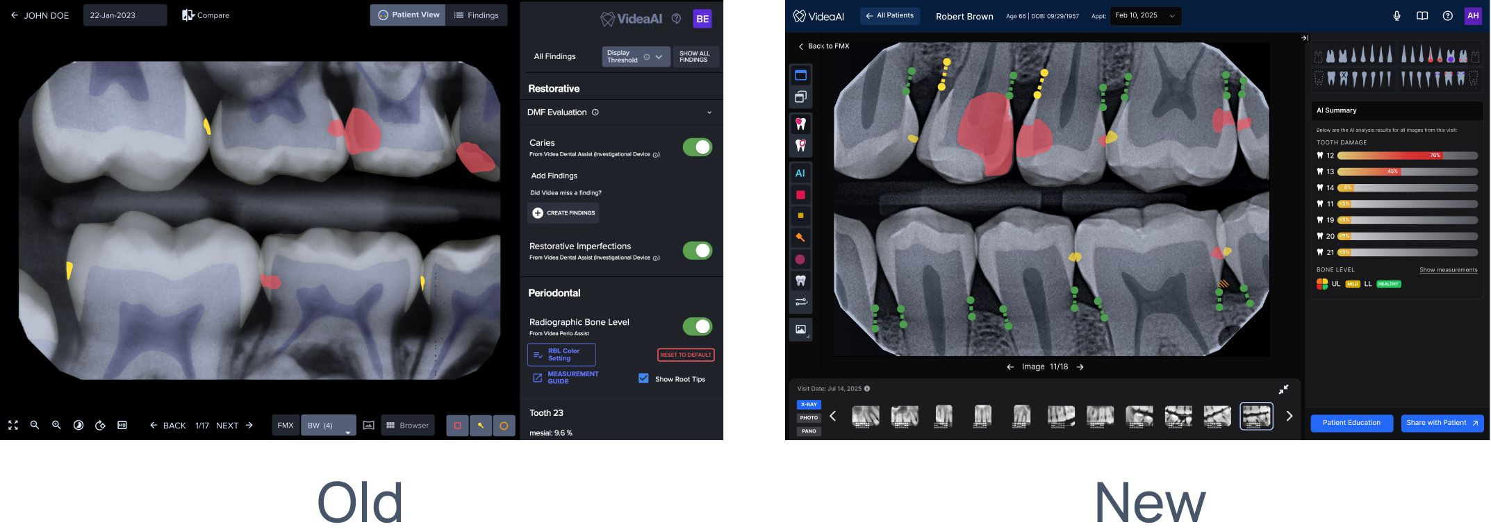1491x529 pixels.
Task: Switch to the Findings tab
Action: (477, 15)
